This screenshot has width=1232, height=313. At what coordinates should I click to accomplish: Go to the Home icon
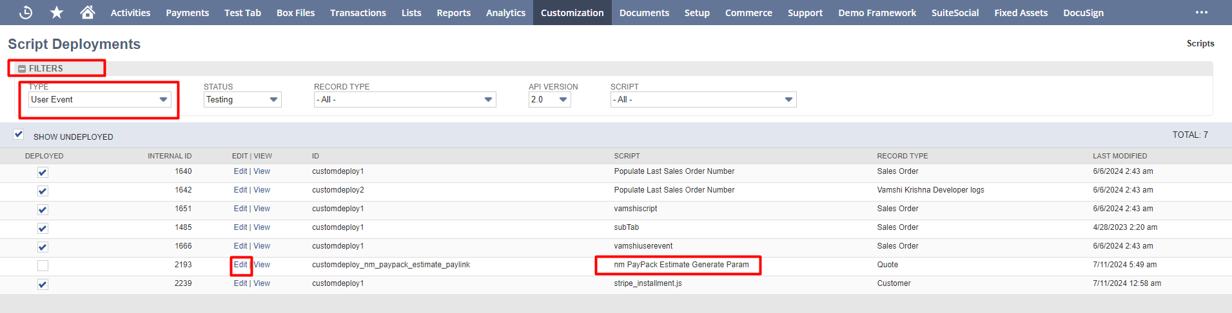(88, 12)
